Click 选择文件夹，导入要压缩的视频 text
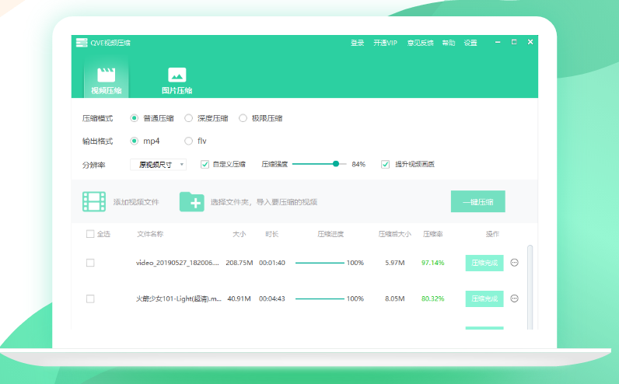 point(264,202)
